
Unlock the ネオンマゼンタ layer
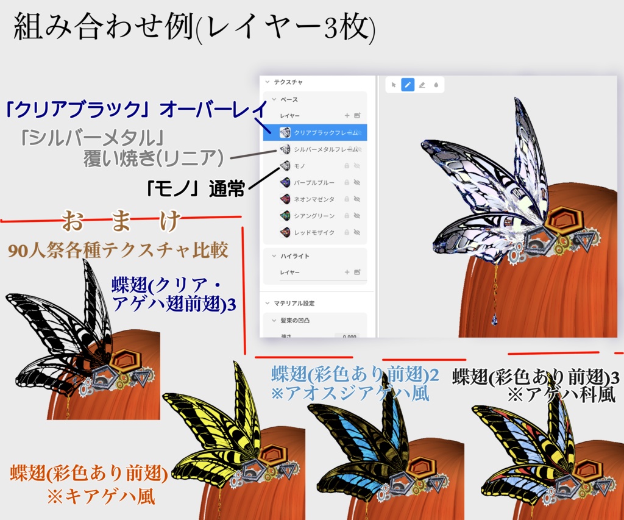(346, 199)
